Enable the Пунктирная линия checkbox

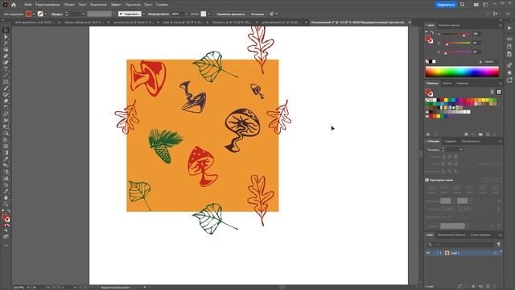click(x=427, y=180)
